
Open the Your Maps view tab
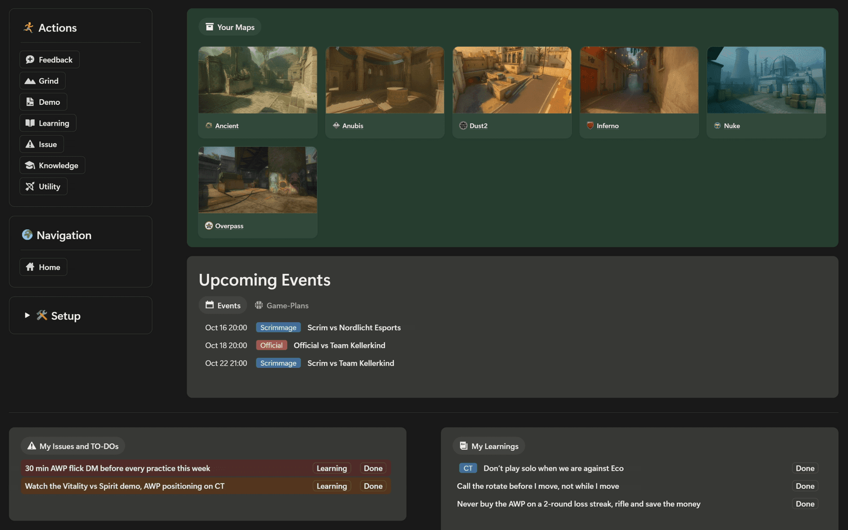click(230, 27)
